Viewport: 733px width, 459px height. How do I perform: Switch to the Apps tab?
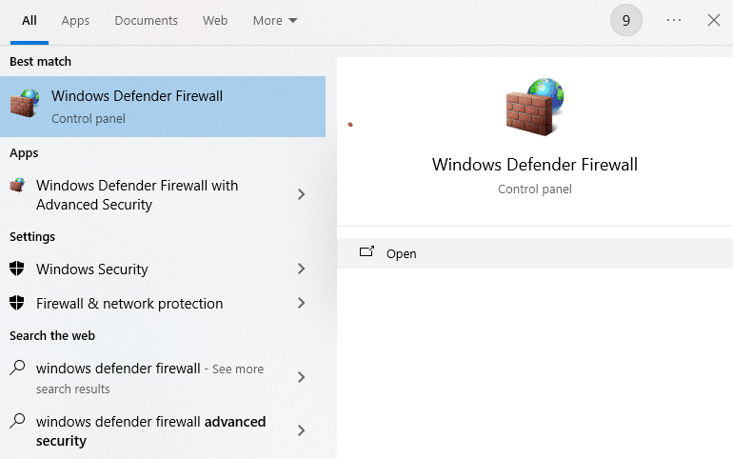pos(75,21)
